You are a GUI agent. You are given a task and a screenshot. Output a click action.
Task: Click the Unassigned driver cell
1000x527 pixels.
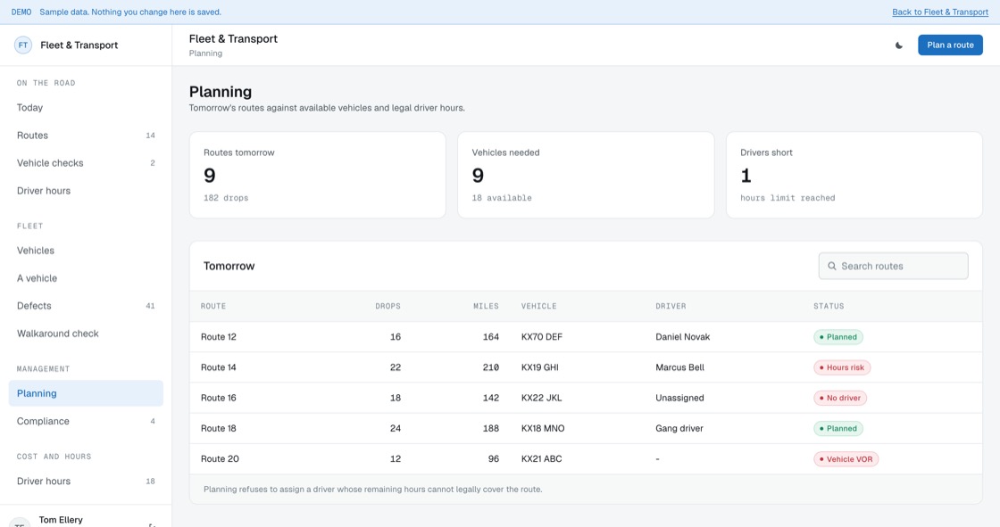coord(679,399)
